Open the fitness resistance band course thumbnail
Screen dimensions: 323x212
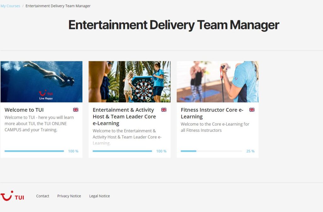click(218, 82)
